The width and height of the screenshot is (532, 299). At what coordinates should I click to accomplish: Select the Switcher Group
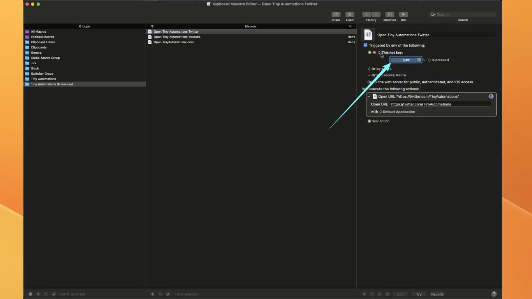(x=85, y=74)
